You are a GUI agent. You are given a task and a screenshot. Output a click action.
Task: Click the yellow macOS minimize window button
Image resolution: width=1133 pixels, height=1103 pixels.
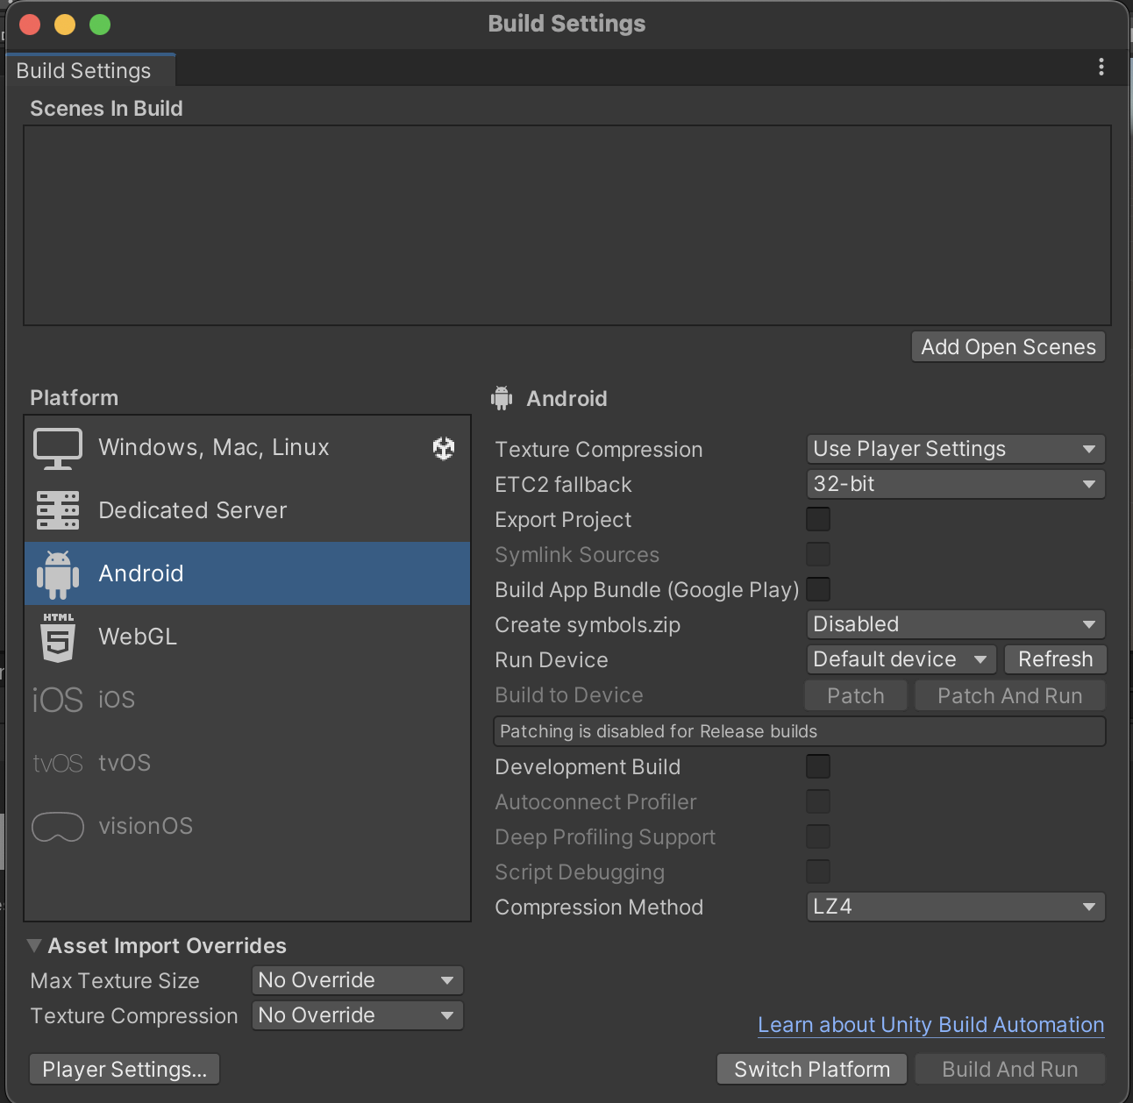pos(65,25)
